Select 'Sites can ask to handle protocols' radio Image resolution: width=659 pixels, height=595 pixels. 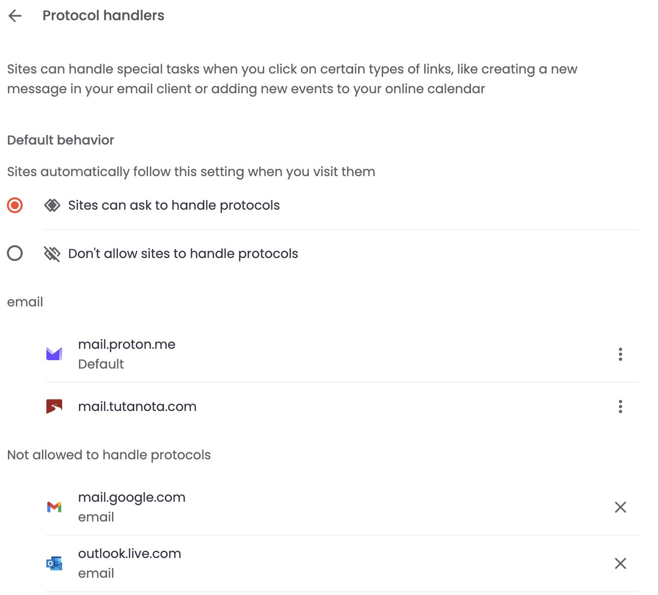pos(15,205)
